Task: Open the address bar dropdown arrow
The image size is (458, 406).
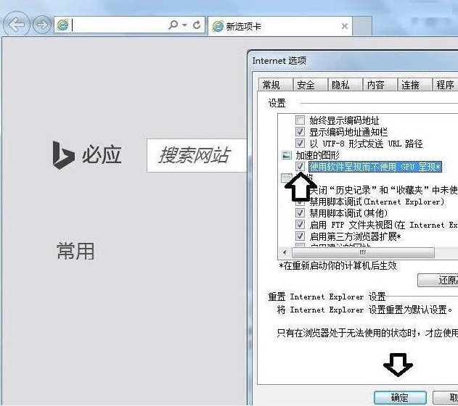Action: [184, 25]
